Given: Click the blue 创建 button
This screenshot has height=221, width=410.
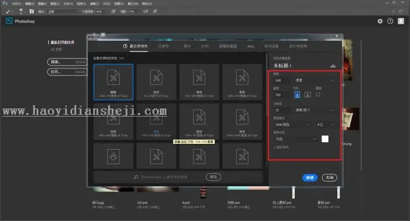Looking at the screenshot, I should tap(310, 177).
